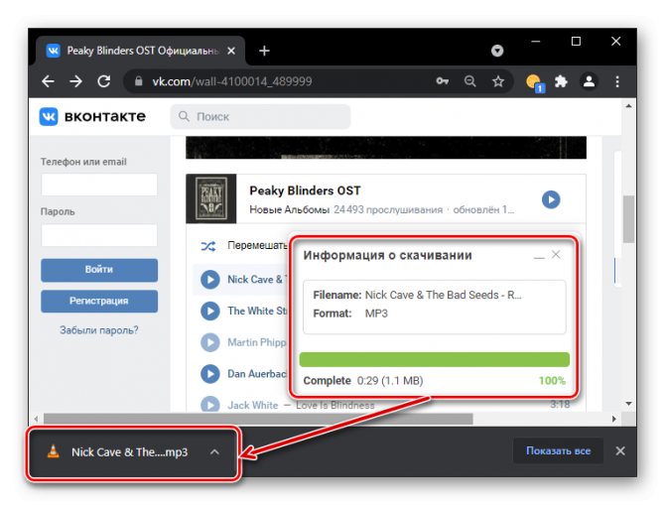Select the Peaky Blinders OST browser tab
Image resolution: width=665 pixels, height=505 pixels.
point(141,51)
